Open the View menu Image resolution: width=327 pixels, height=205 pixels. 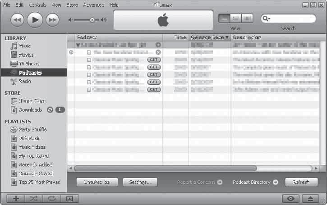pyautogui.click(x=56, y=5)
